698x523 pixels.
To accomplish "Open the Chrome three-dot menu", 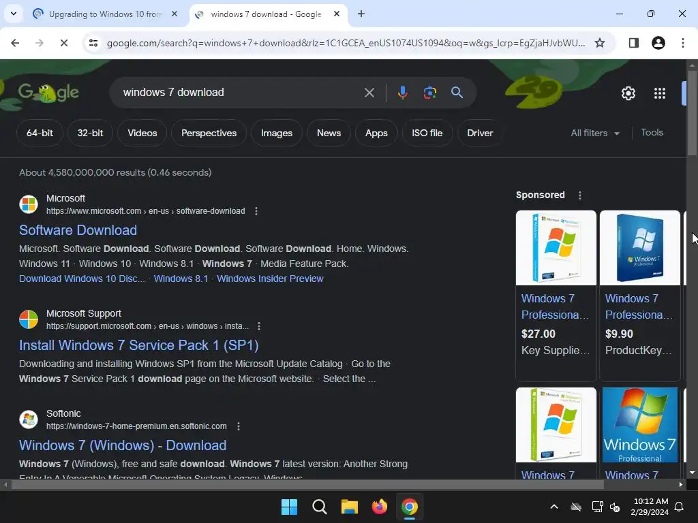I will tap(682, 43).
